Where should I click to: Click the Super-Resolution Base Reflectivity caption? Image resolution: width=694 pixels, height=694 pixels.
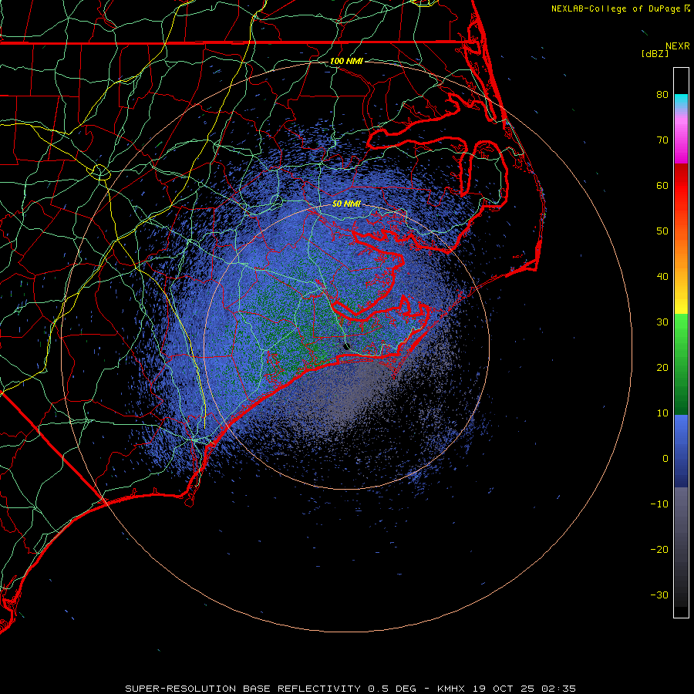click(350, 689)
